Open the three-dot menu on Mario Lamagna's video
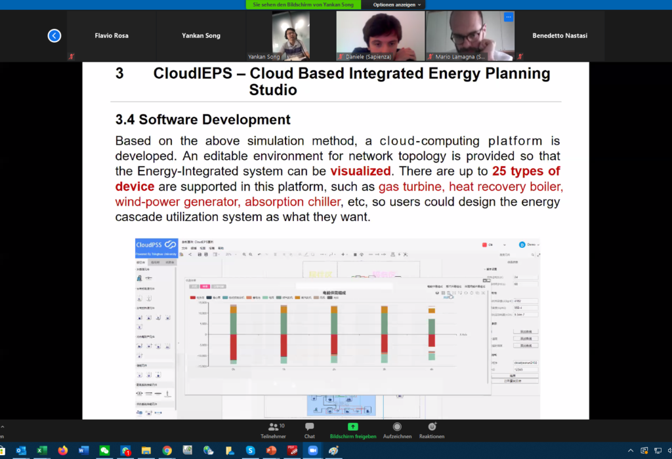The height and width of the screenshot is (459, 672). pyautogui.click(x=507, y=17)
